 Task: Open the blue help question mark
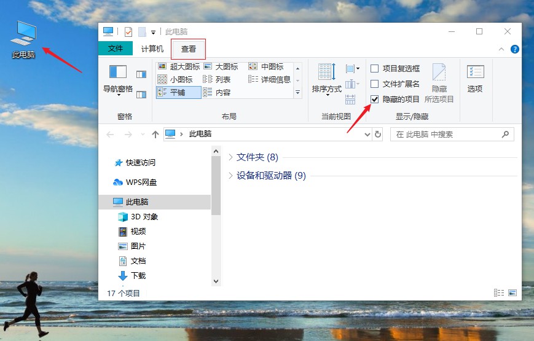514,49
